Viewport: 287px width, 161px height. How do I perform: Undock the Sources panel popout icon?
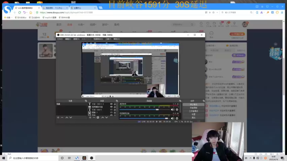[117, 101]
